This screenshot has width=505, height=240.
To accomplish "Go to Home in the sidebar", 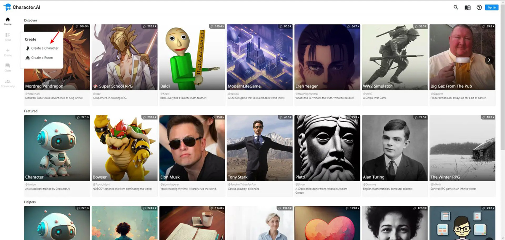I will click(x=8, y=21).
